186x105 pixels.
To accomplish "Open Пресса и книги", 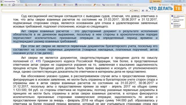I will point(122,5).
